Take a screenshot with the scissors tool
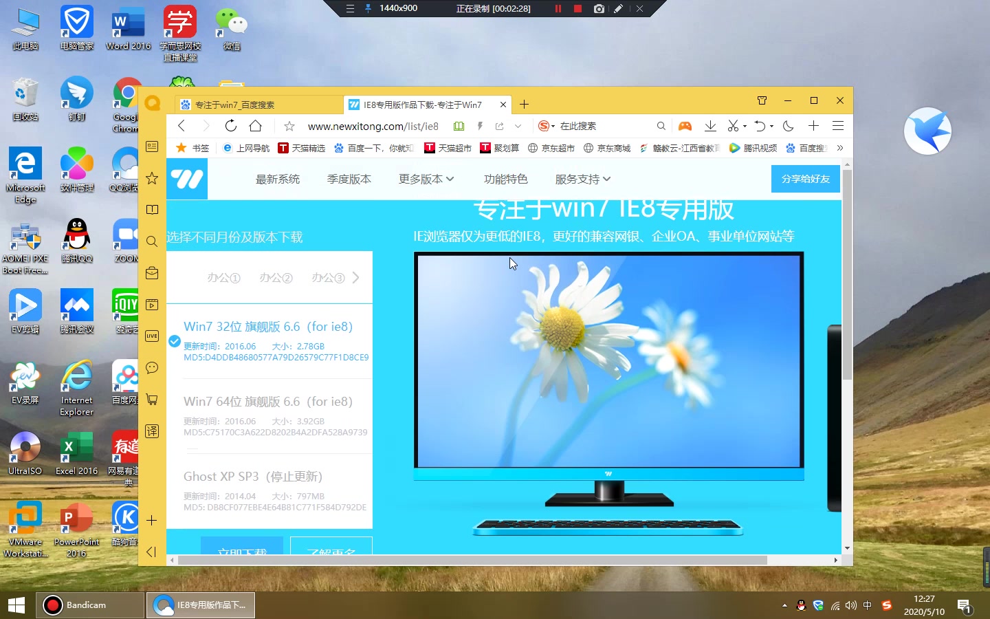The image size is (990, 619). (x=733, y=126)
